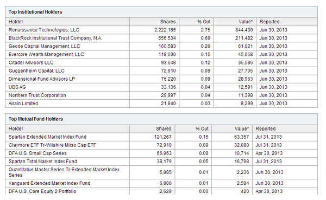Click Top Institutional Holders table title
The image size is (326, 200).
[35, 12]
